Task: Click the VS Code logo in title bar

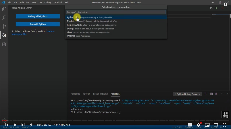Action: coord(3,3)
